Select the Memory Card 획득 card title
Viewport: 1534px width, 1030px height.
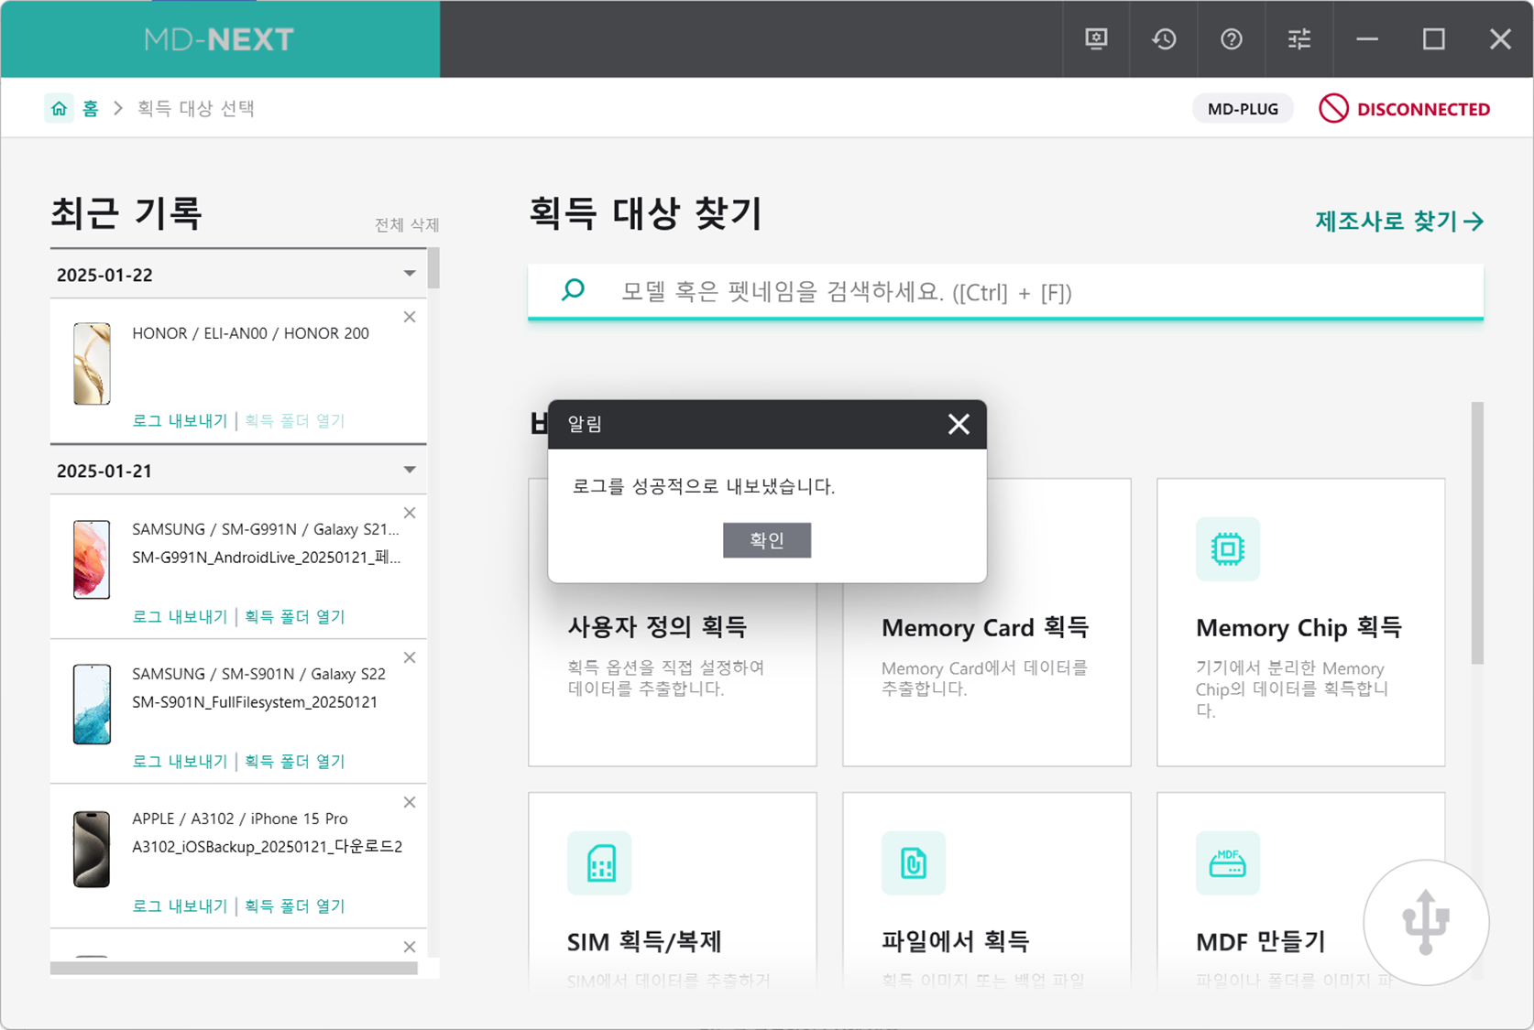985,627
